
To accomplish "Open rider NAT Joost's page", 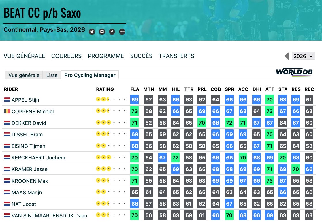I will point(24,204).
